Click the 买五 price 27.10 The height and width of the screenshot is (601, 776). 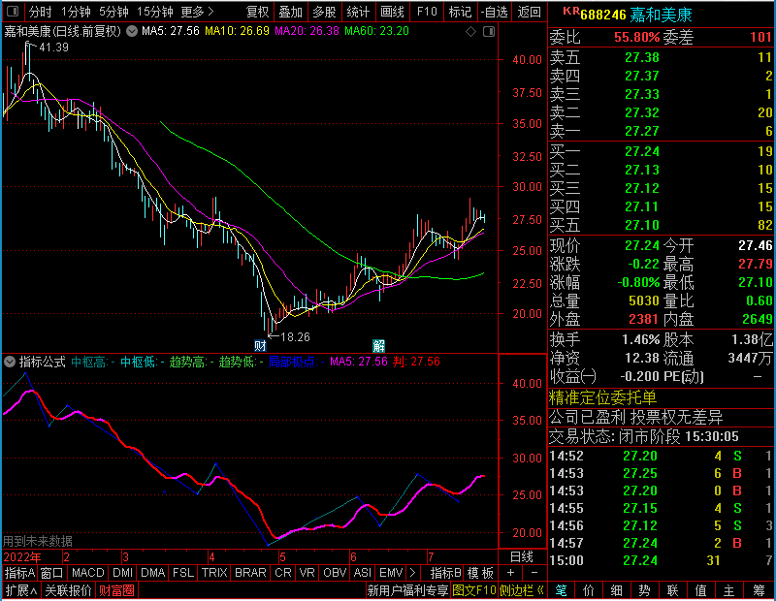click(x=642, y=225)
